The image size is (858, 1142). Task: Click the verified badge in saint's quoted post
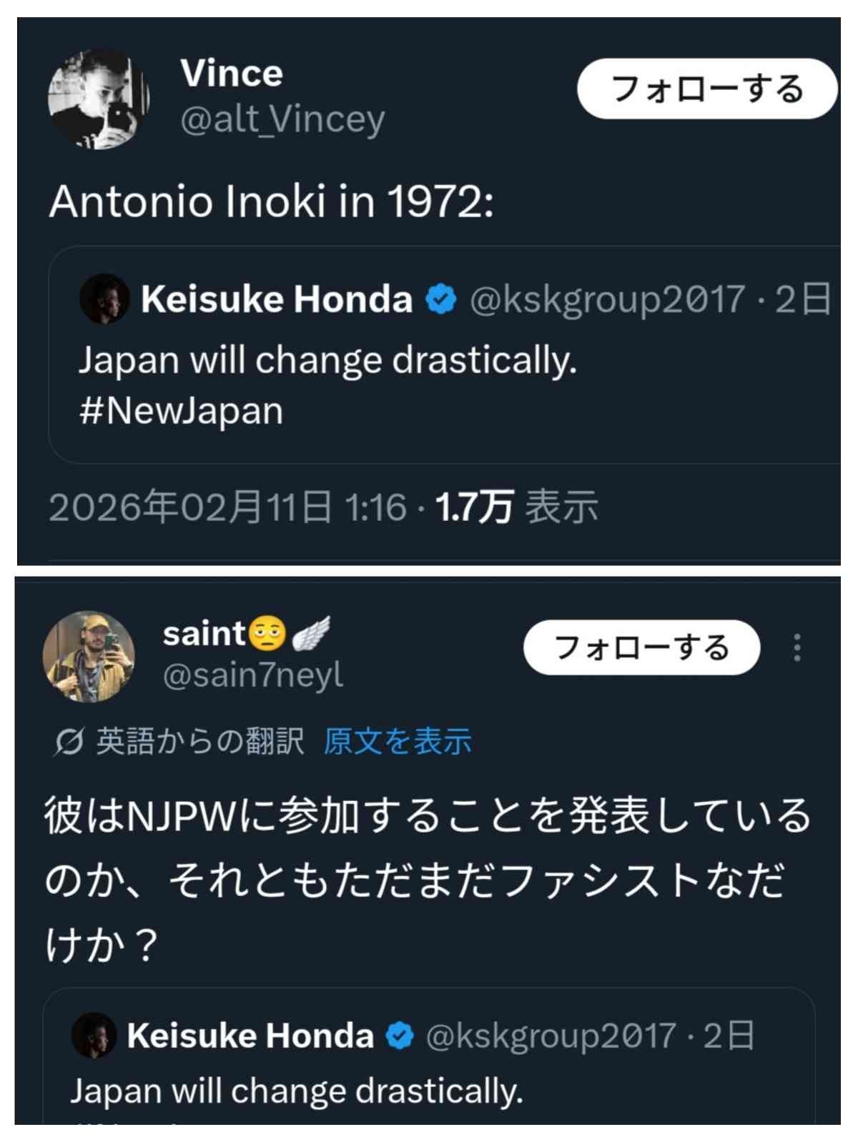[400, 1036]
